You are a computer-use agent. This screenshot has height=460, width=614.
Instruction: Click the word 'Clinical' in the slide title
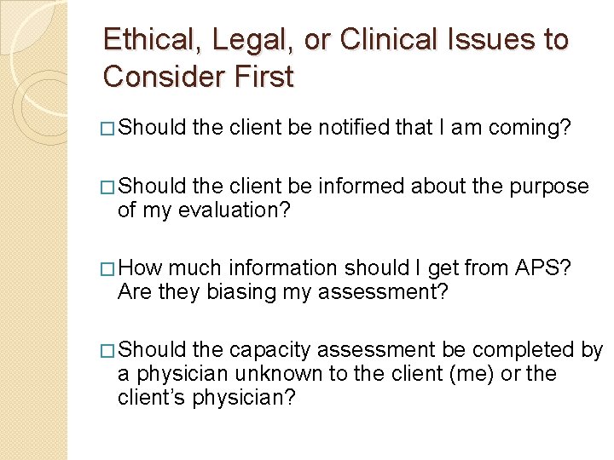388,39
